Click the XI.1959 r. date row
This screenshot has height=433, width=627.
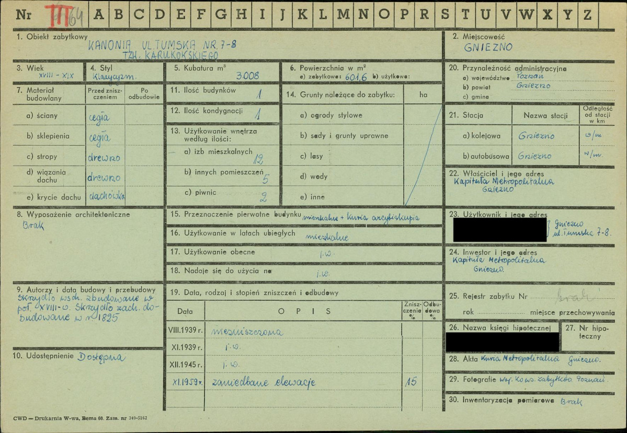point(188,382)
